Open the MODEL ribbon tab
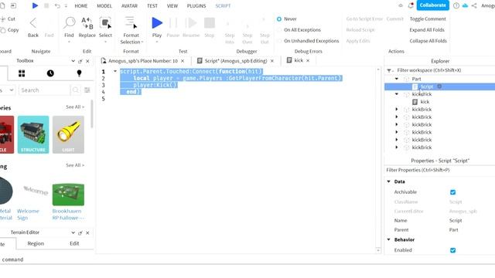This screenshot has width=495, height=278. (104, 5)
